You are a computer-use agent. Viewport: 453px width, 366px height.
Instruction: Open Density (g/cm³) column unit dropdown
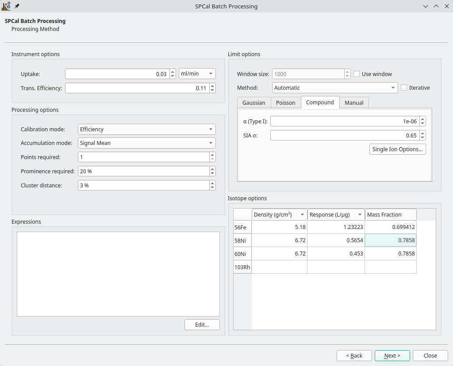click(x=302, y=214)
